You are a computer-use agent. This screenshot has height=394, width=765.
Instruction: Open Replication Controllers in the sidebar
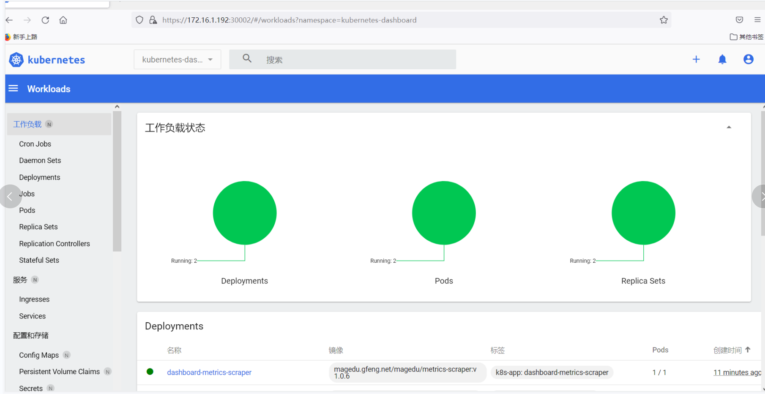tap(55, 244)
